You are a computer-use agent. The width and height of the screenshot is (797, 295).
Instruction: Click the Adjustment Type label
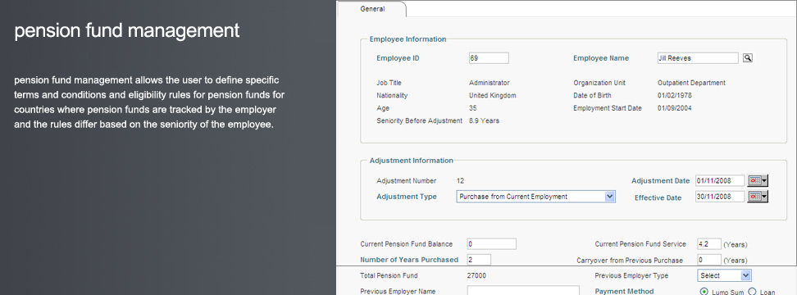407,197
